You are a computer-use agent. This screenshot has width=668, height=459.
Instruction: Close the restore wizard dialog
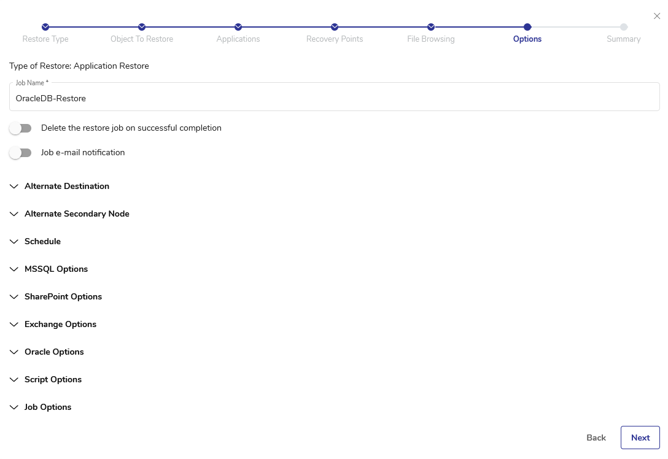coord(657,16)
